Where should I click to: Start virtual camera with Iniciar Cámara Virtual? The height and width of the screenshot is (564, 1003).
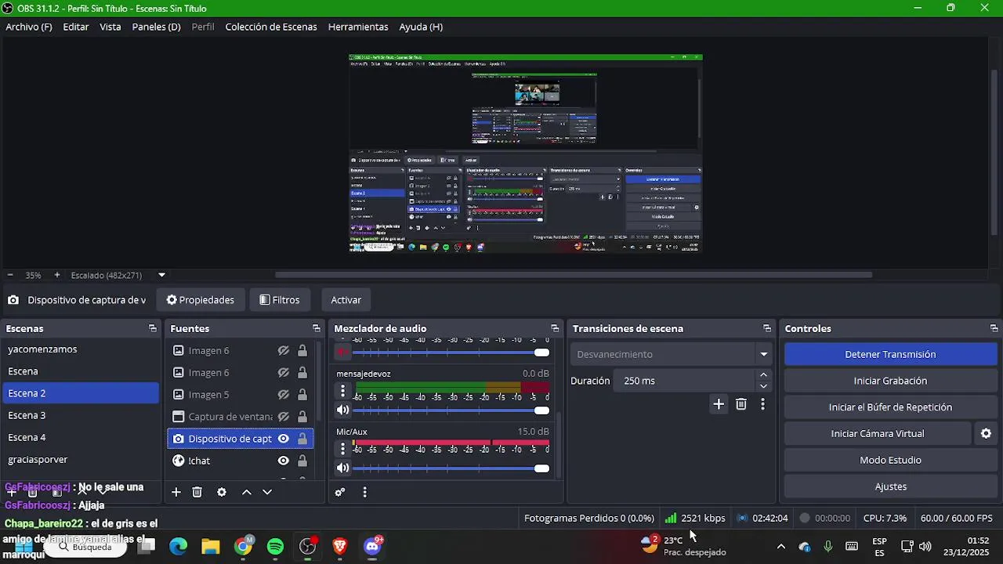click(x=878, y=433)
